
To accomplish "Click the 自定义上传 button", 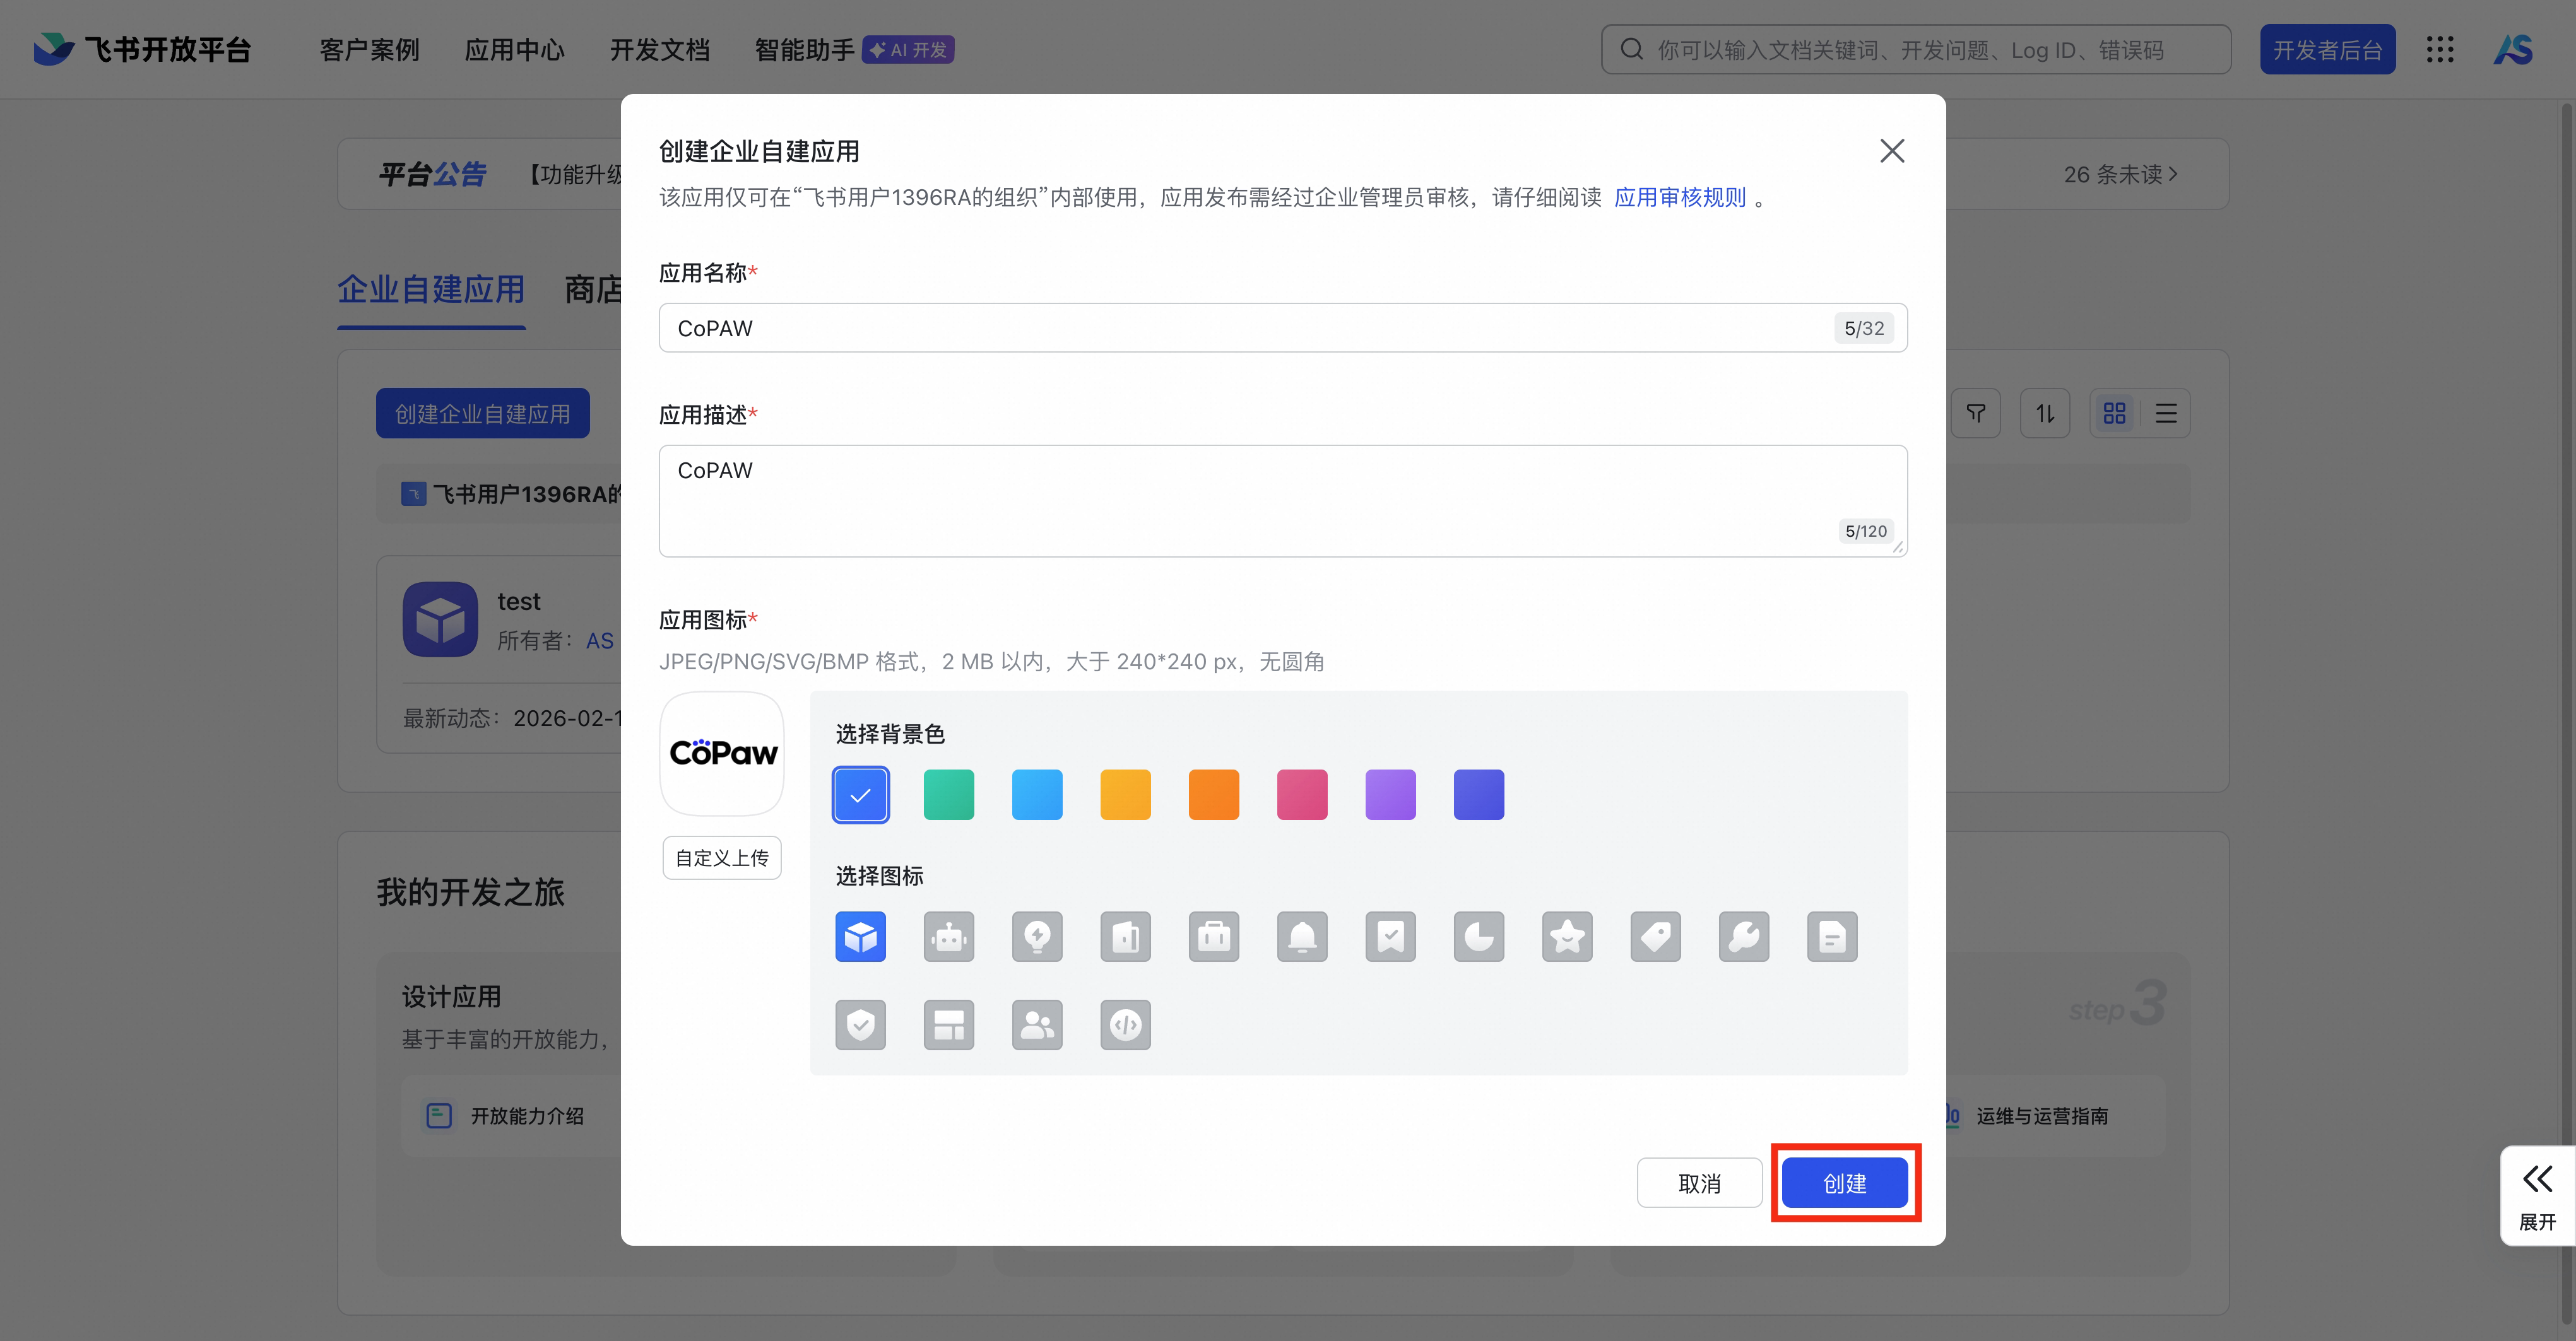I will (x=721, y=857).
